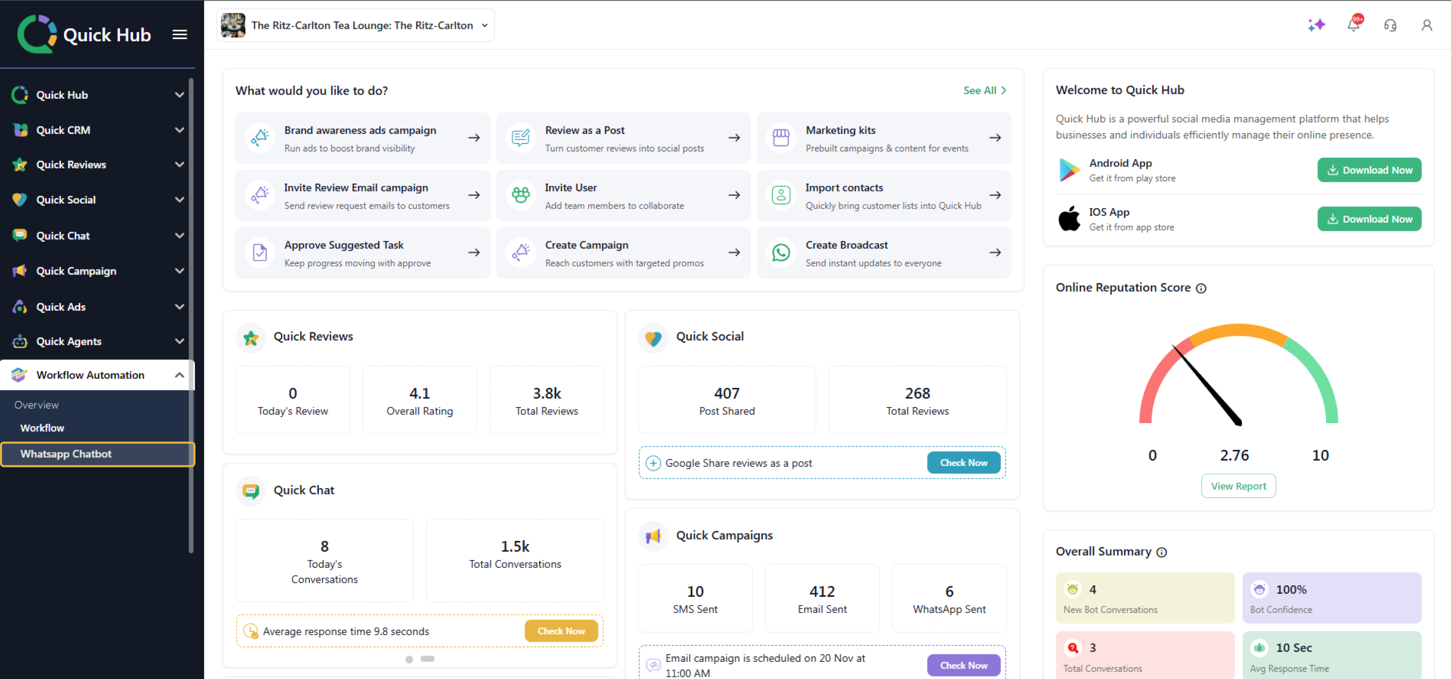This screenshot has height=679, width=1451.
Task: Click the Online Reputation Score info icon
Action: (x=1201, y=288)
